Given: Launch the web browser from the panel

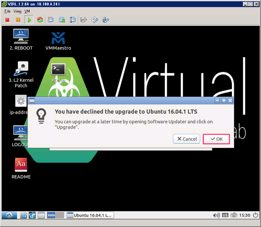Looking at the screenshot, I should (32, 215).
